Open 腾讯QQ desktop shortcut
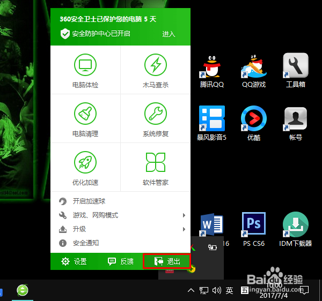Screen dimensions: 322x301 pos(212,72)
